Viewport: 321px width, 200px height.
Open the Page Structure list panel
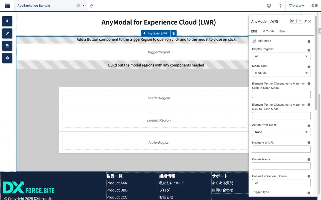click(x=7, y=46)
